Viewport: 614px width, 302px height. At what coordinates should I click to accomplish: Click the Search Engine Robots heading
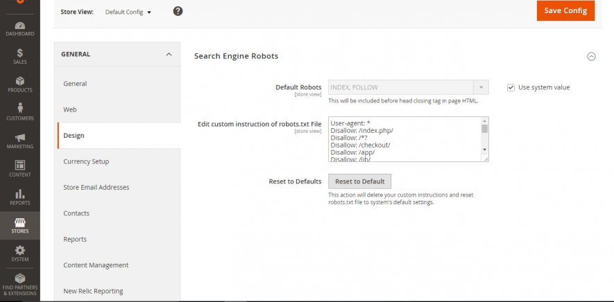(236, 56)
